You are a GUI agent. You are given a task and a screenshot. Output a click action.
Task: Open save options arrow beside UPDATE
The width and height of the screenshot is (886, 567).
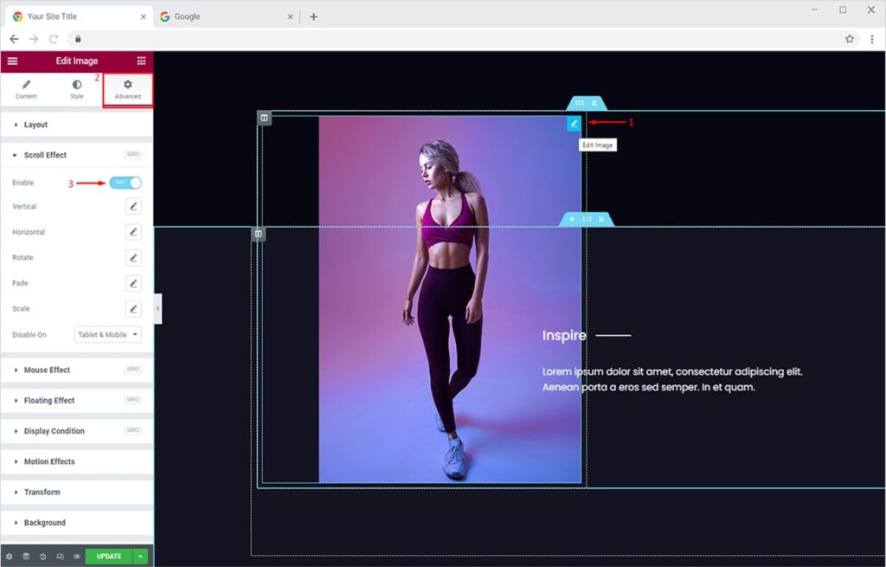pyautogui.click(x=141, y=557)
